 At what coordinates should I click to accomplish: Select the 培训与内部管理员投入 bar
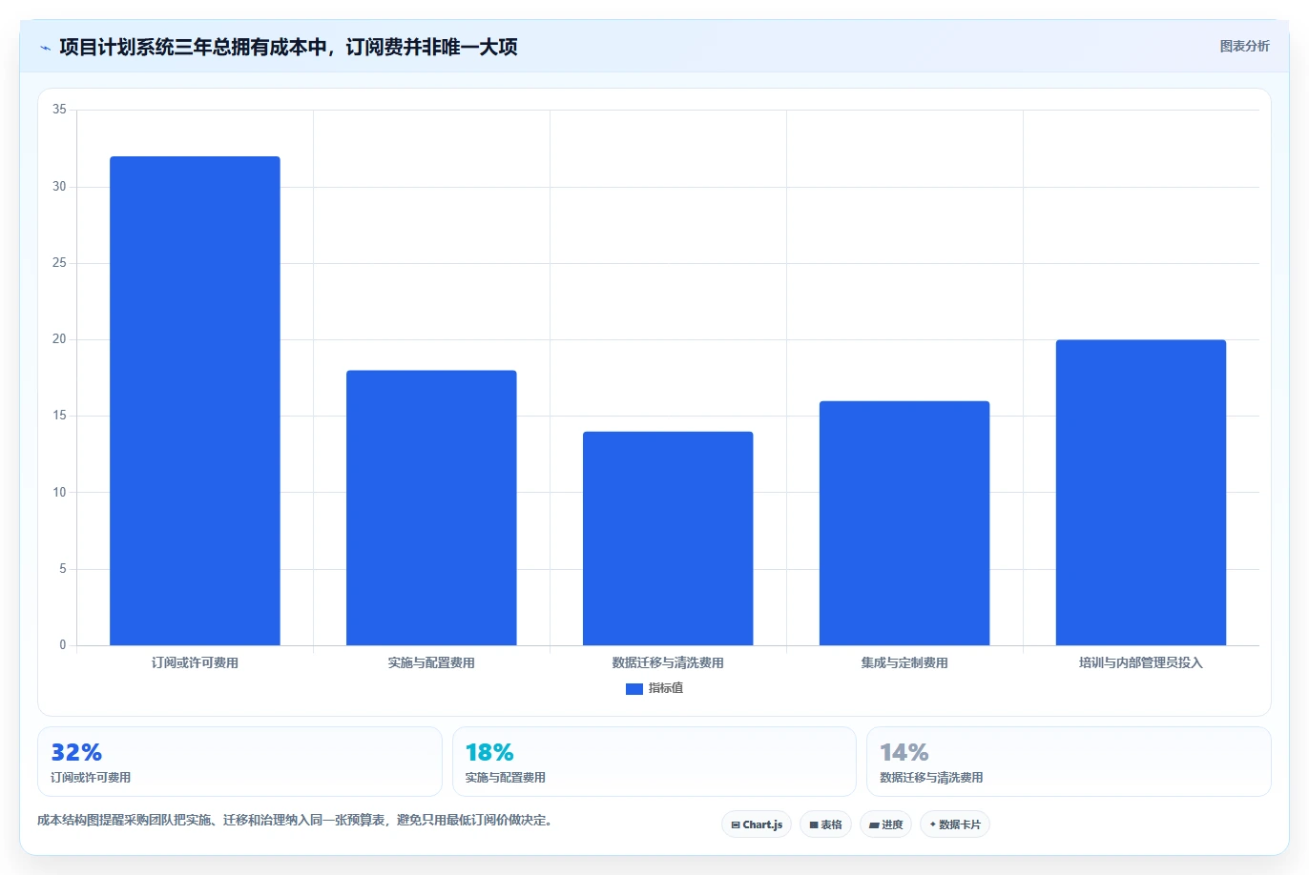[x=1141, y=493]
